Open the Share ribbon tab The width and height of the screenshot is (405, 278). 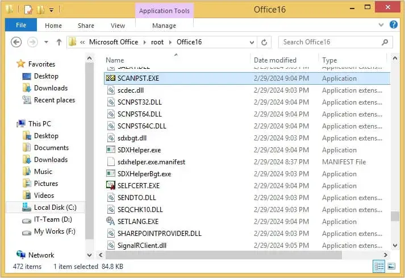[86, 26]
